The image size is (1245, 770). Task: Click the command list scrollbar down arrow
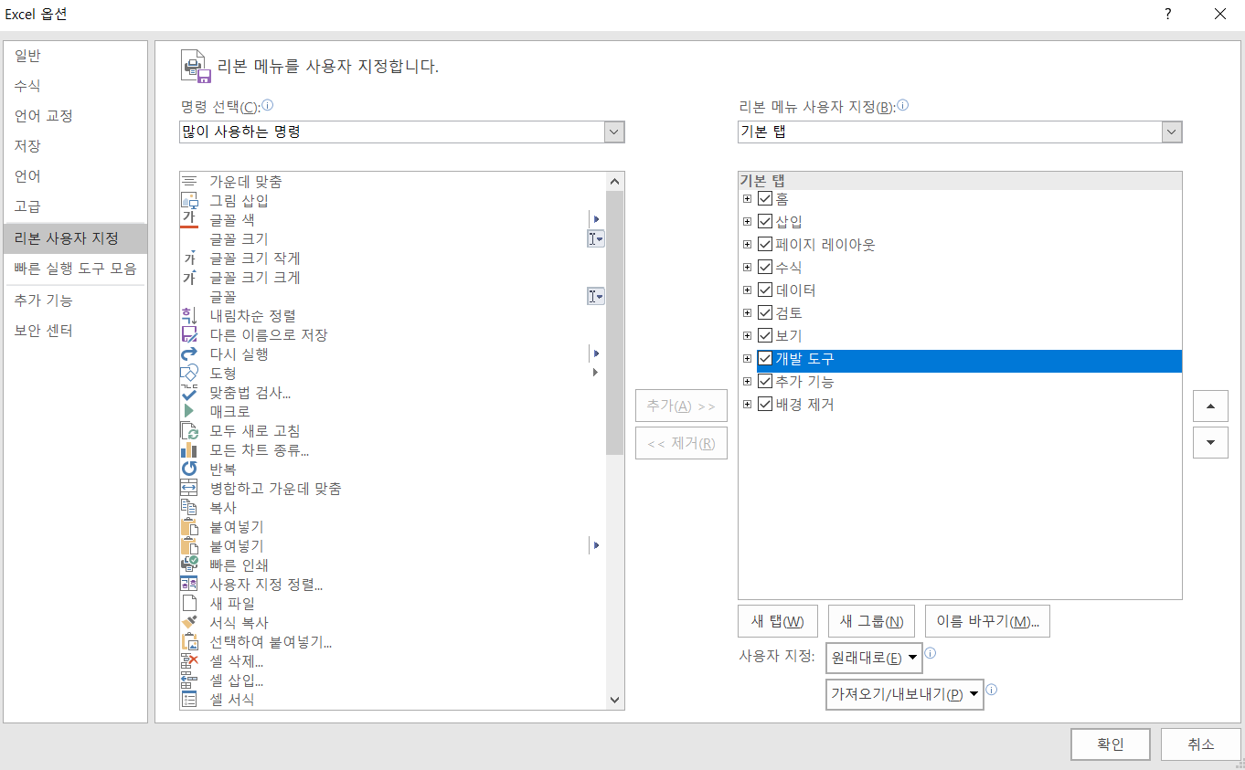pyautogui.click(x=614, y=700)
